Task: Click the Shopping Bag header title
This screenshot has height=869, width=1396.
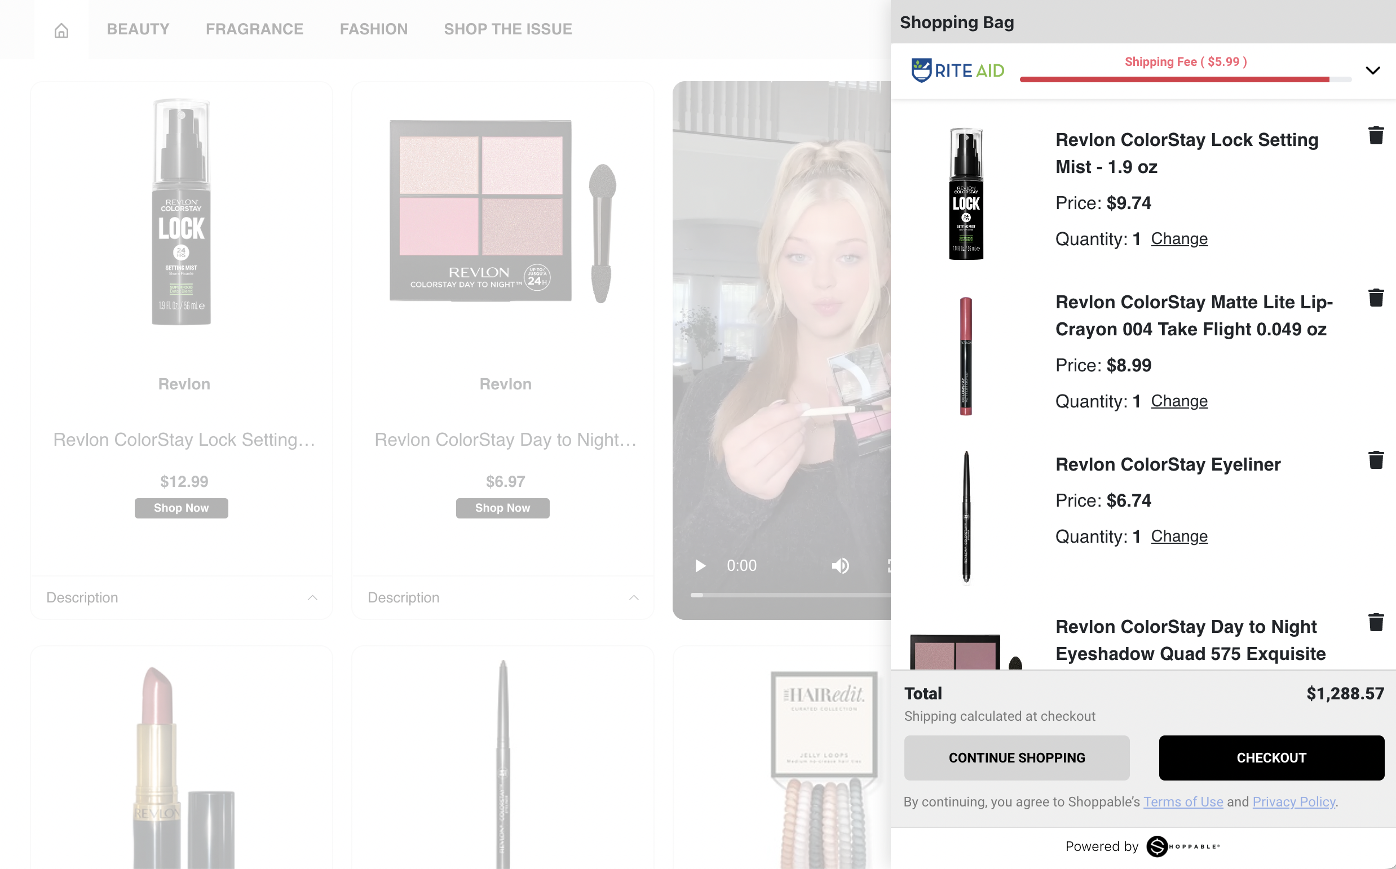Action: pyautogui.click(x=957, y=23)
